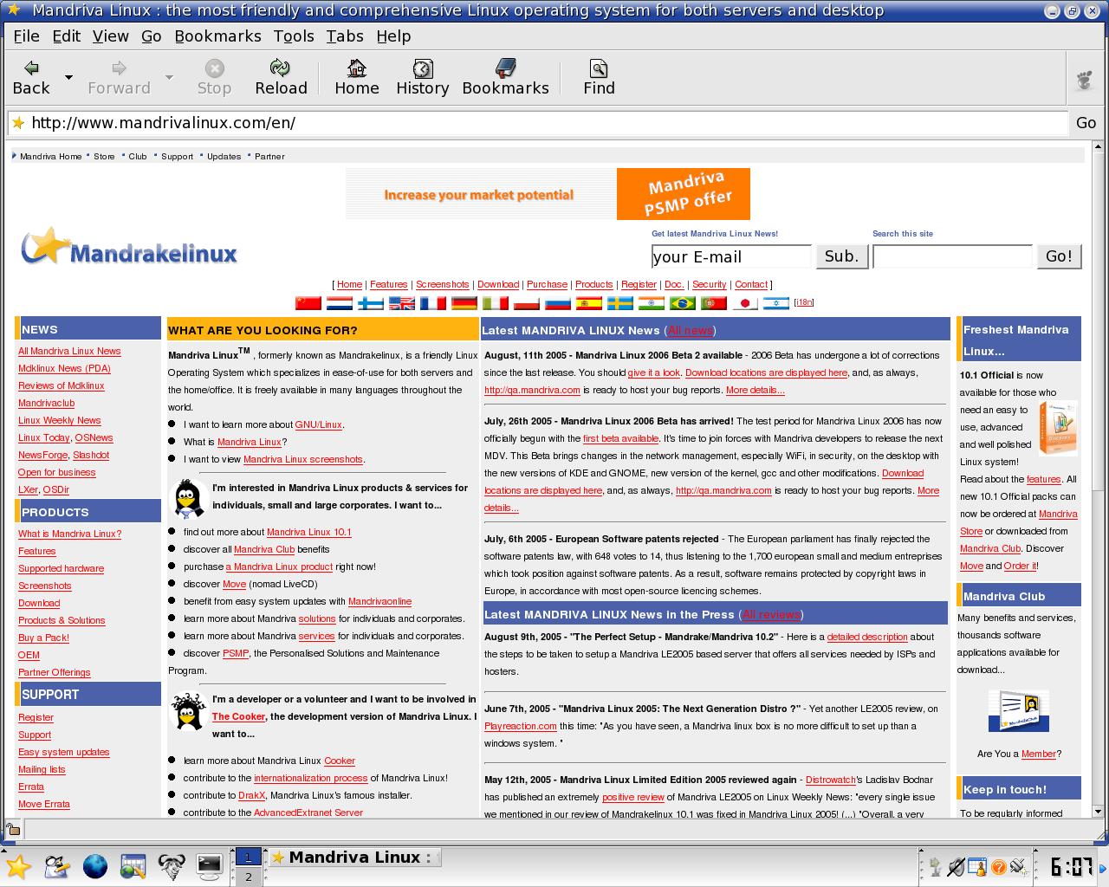
Task: Follow the Easy system updates link
Action: click(64, 752)
